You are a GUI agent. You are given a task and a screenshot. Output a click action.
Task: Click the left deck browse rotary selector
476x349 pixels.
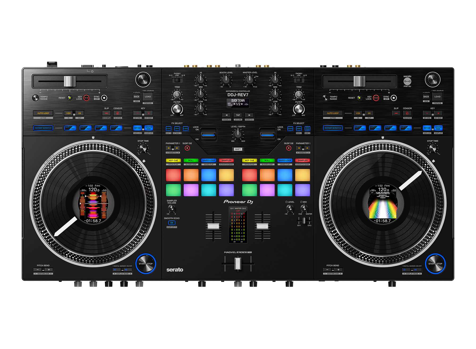pos(143,80)
